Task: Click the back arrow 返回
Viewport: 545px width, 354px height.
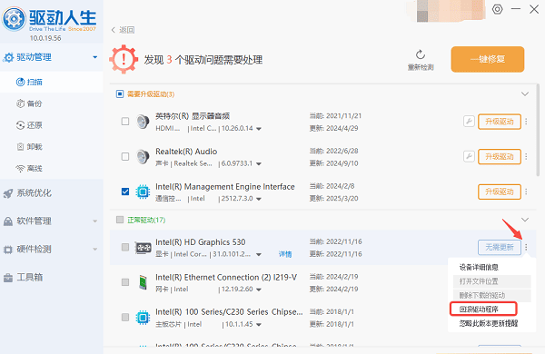Action: tap(123, 30)
